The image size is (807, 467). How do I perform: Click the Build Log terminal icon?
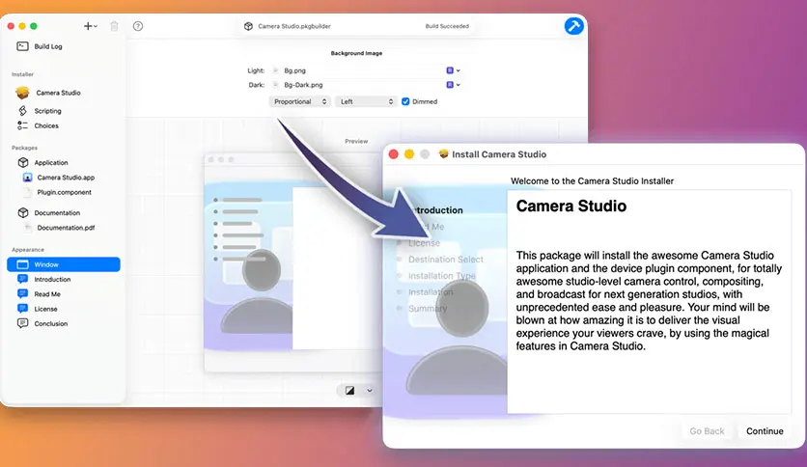[x=22, y=46]
